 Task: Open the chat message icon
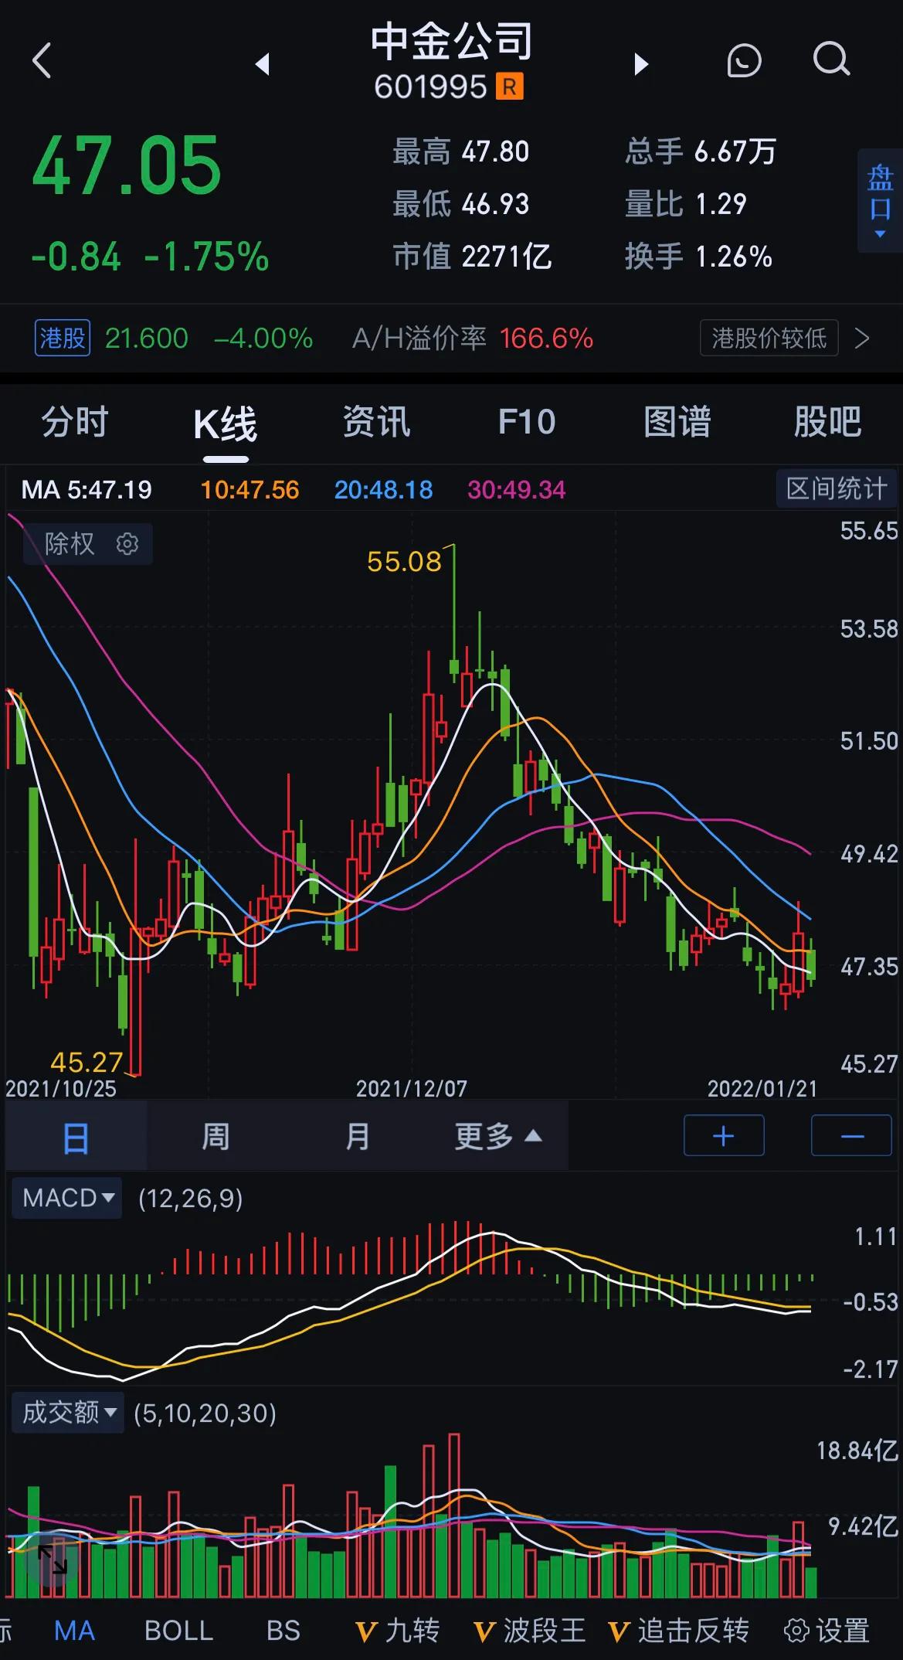[744, 60]
